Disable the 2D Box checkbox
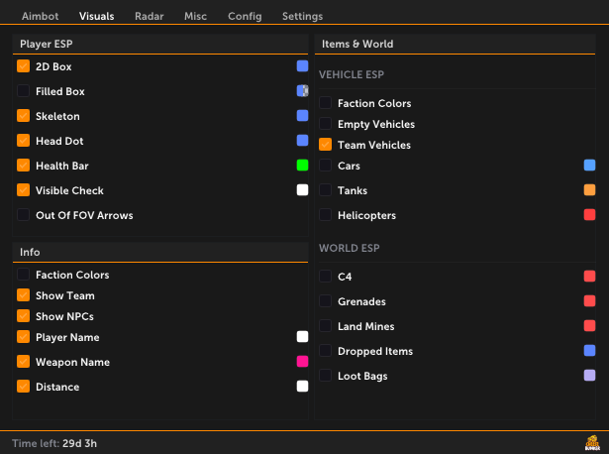This screenshot has width=609, height=454. click(24, 66)
